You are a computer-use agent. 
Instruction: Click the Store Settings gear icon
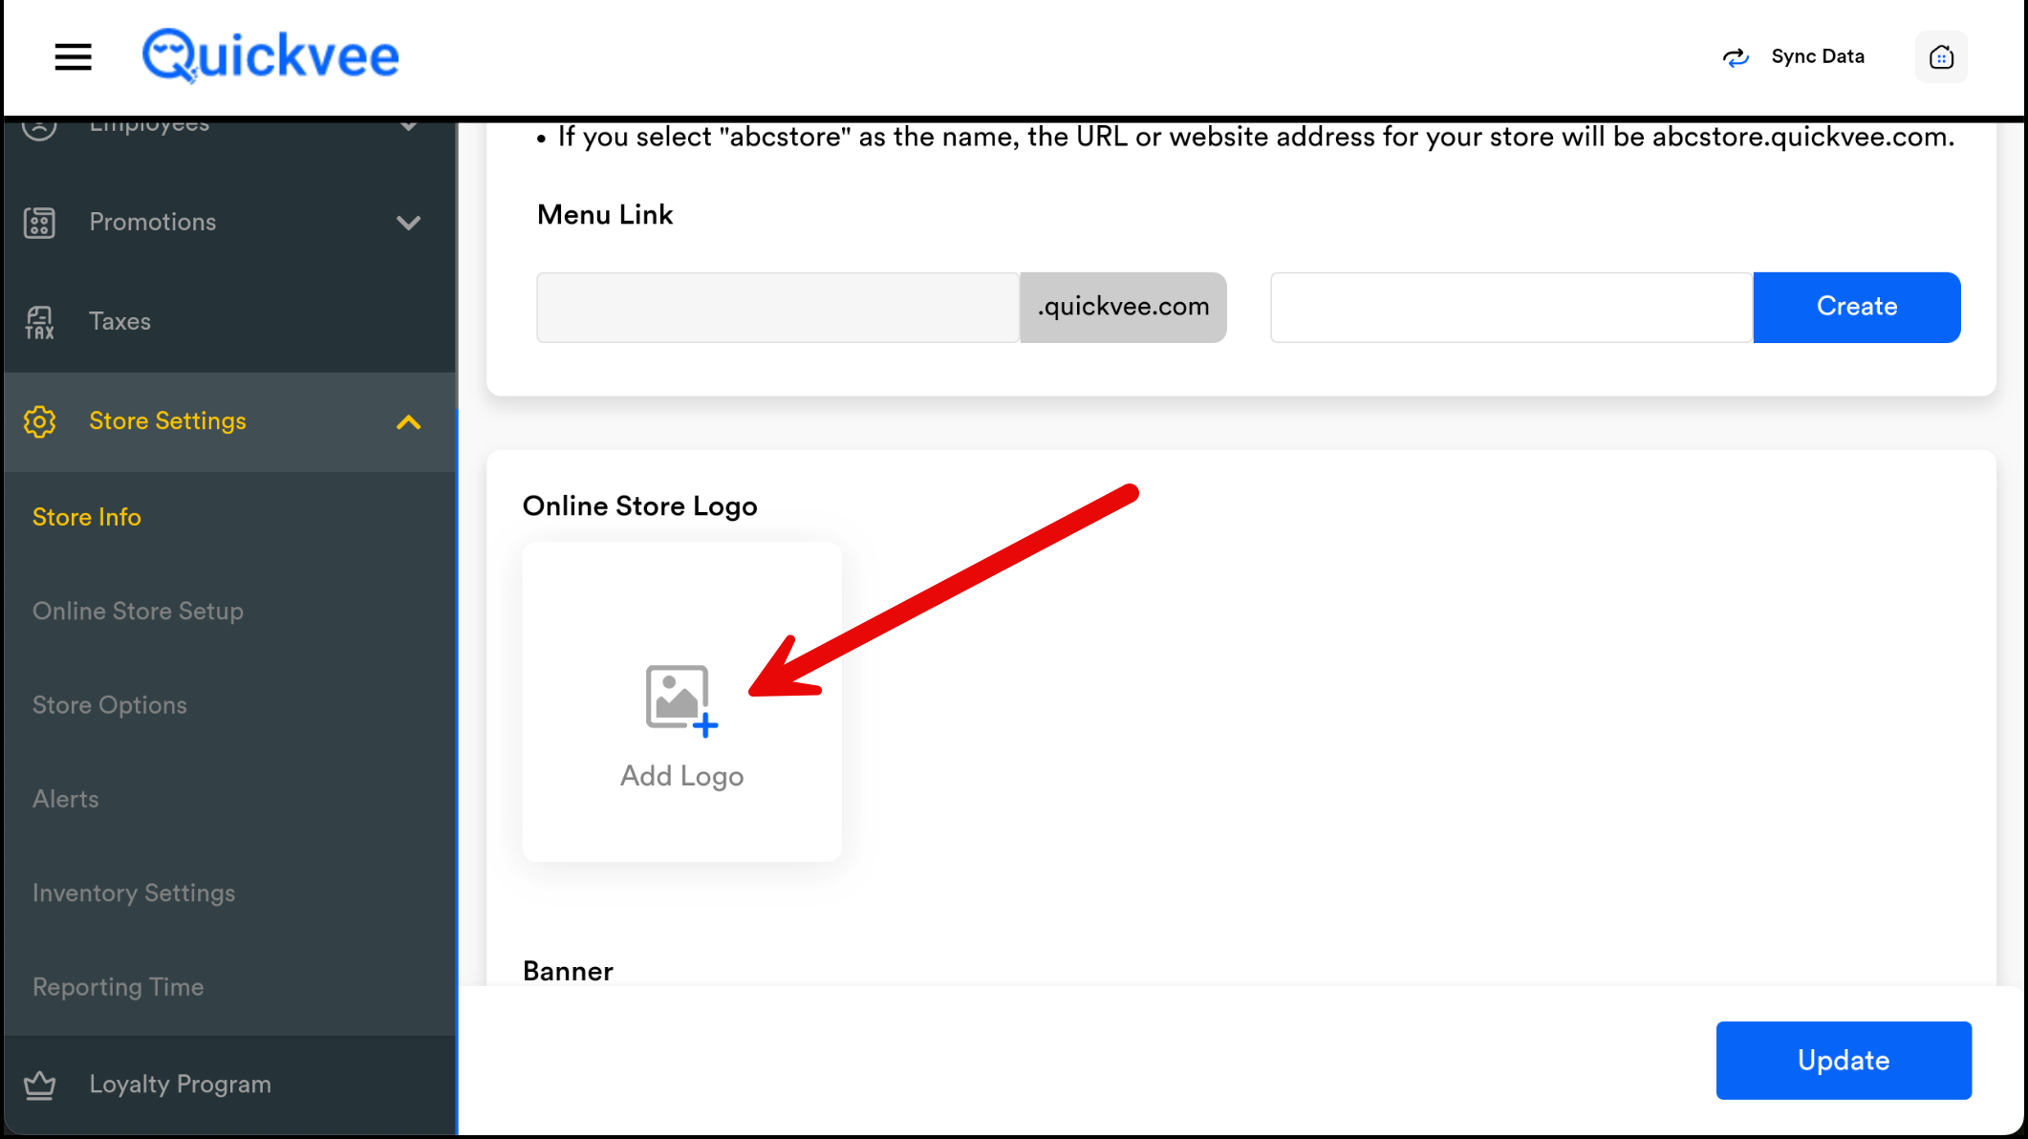pos(39,421)
